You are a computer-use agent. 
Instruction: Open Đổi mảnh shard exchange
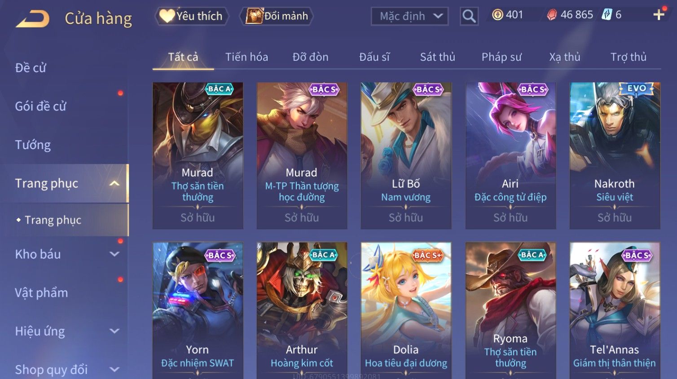click(x=277, y=16)
